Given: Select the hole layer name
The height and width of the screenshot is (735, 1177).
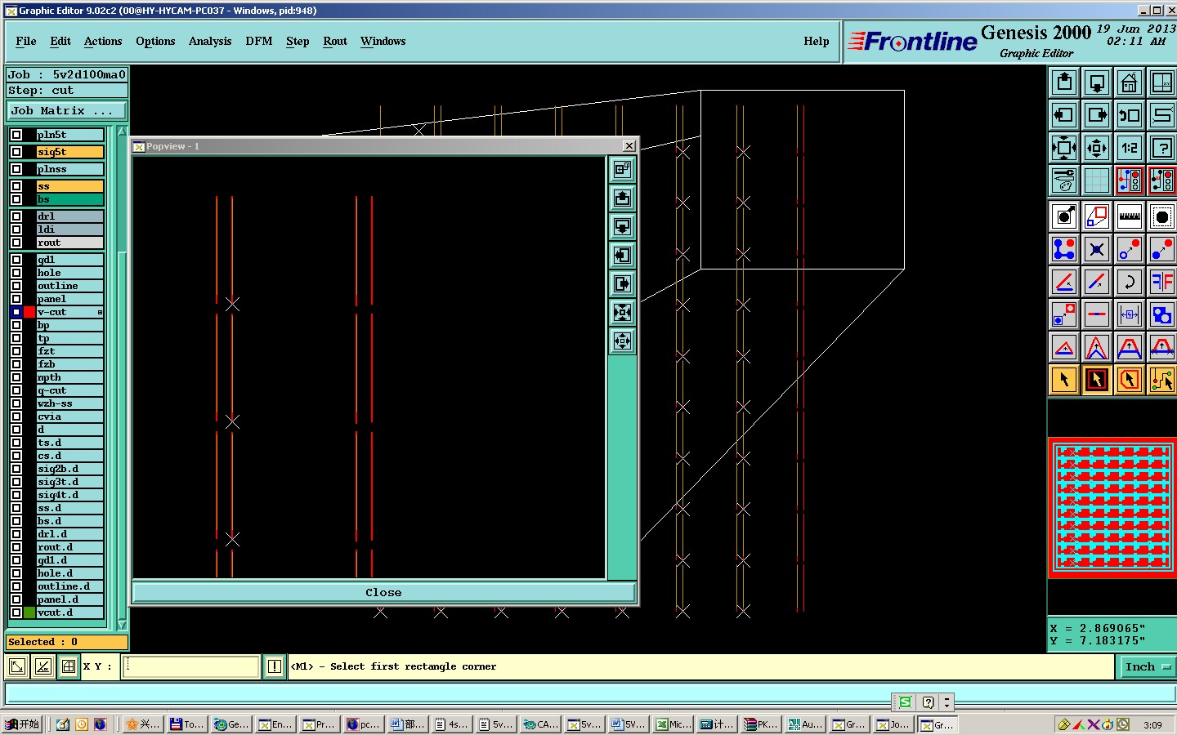Looking at the screenshot, I should [70, 273].
